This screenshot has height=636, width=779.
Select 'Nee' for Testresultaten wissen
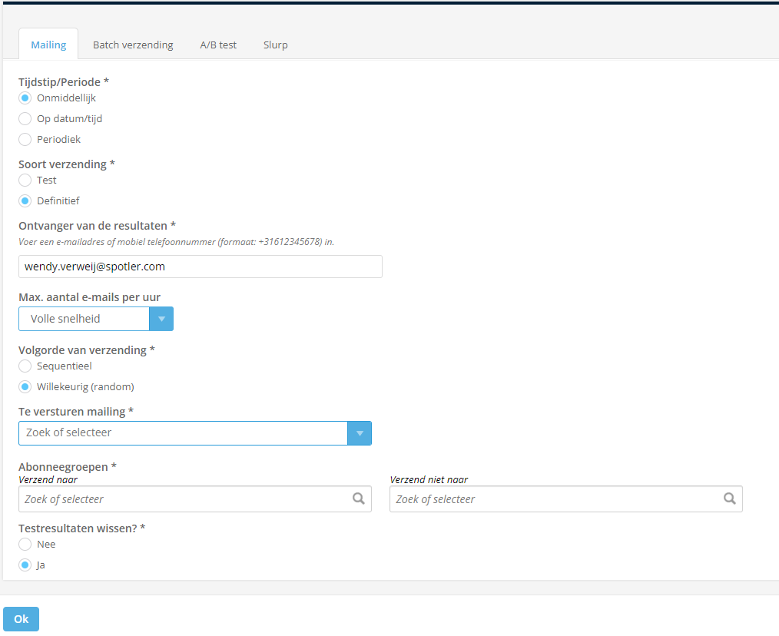click(25, 545)
